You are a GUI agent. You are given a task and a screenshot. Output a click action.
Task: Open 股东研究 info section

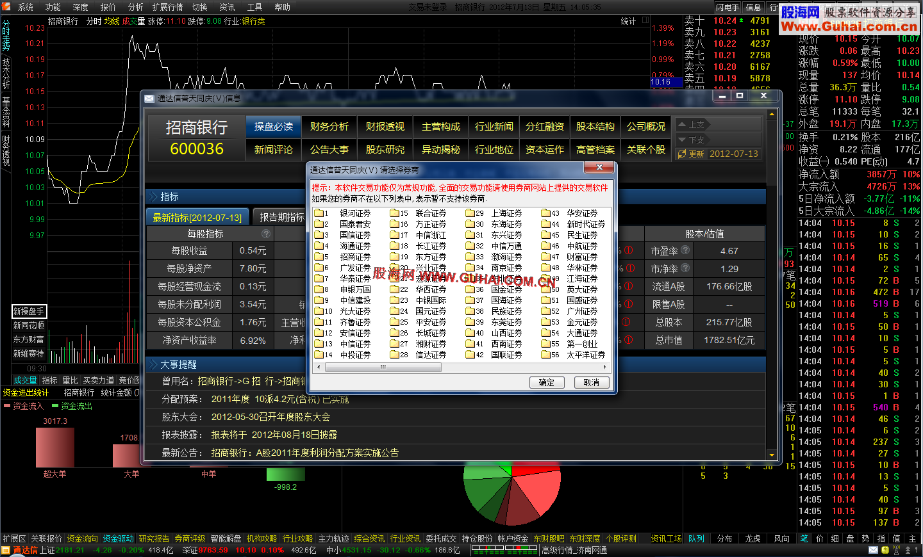385,150
